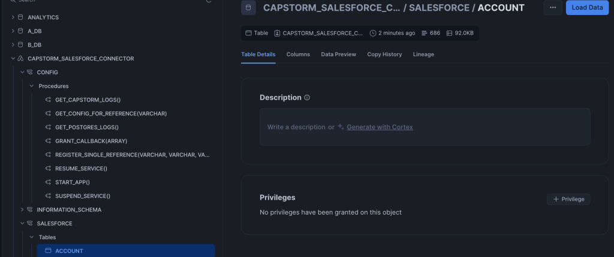Image resolution: width=614 pixels, height=257 pixels.
Task: Click the CAPSTORM_SALESFORCE_CONNECTOR app icon in the tree
Action: pos(21,59)
